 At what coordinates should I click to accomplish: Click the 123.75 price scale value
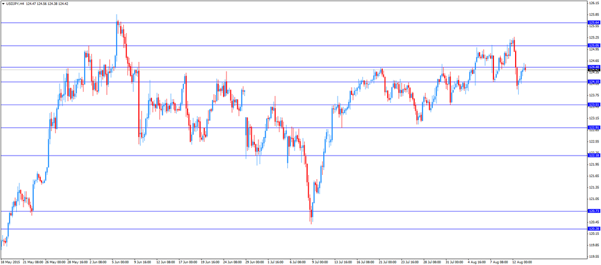[594, 95]
